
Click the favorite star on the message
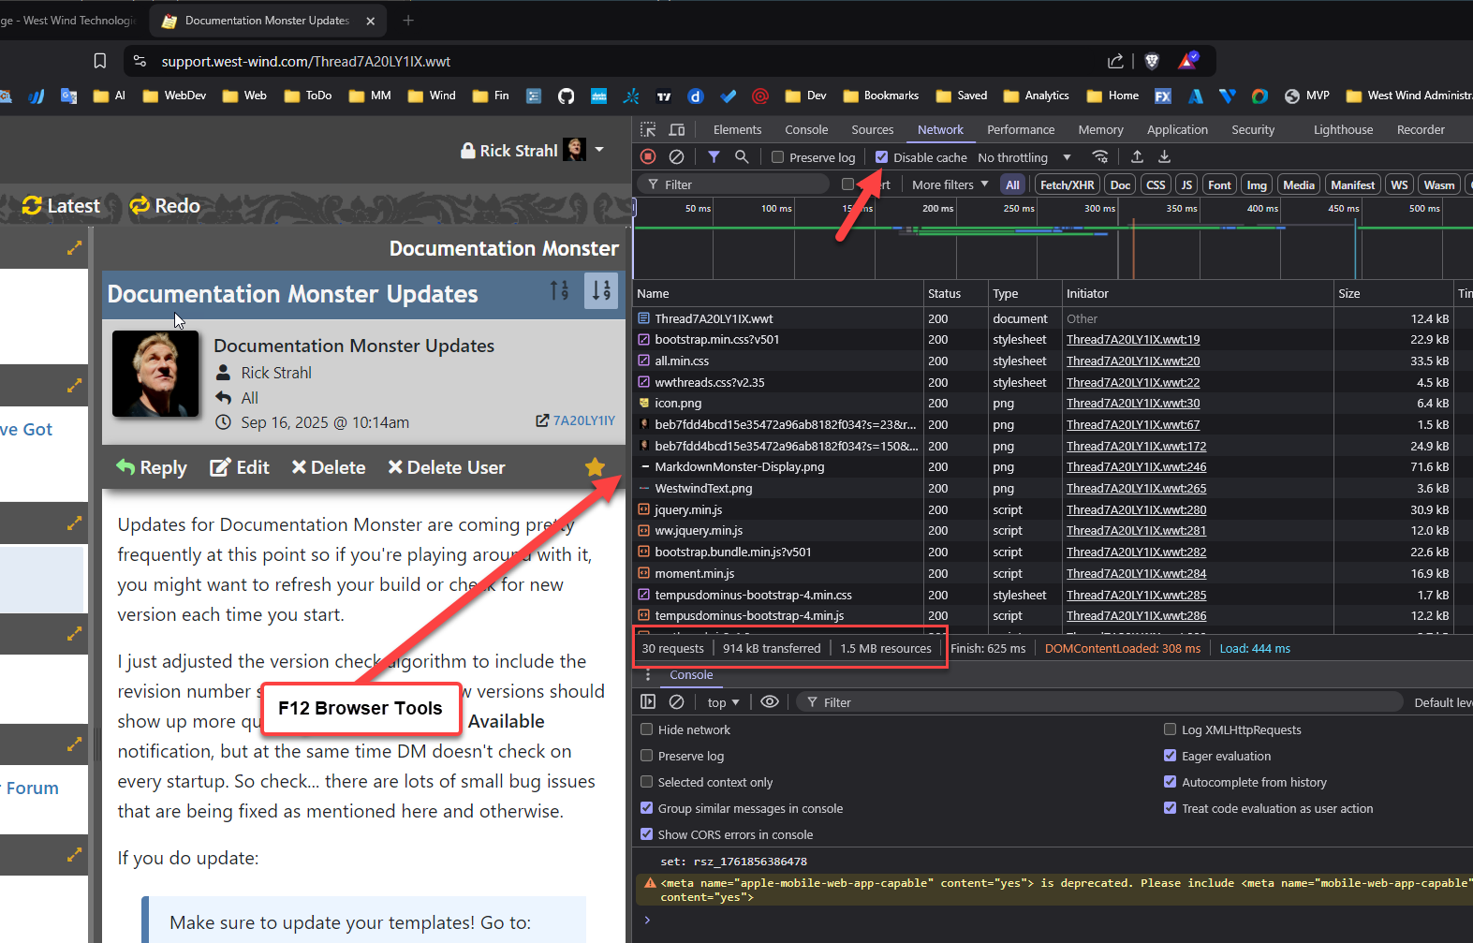tap(595, 467)
